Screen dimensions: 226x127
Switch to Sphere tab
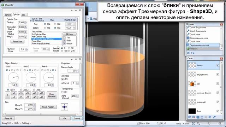pyautogui.click(x=8, y=15)
